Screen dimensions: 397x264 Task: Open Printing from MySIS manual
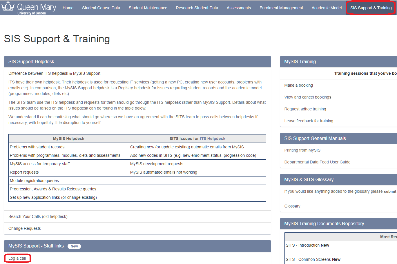302,150
